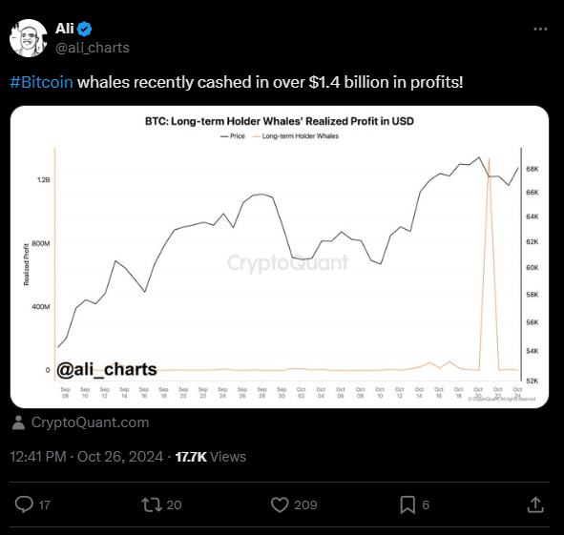Click the Long-term Holder Whales legend entry
This screenshot has width=564, height=535.
click(296, 136)
